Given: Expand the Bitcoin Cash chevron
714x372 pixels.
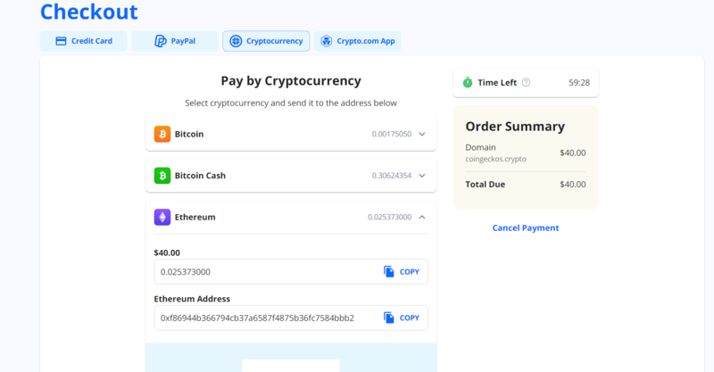Looking at the screenshot, I should pos(422,176).
